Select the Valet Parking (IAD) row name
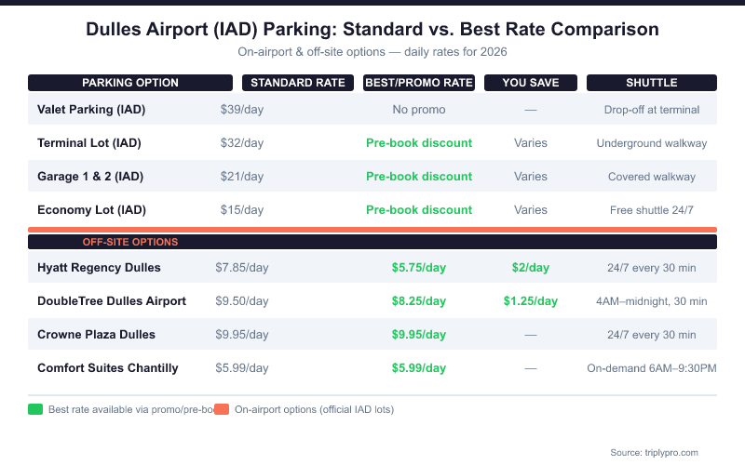745x465 pixels. (x=91, y=110)
